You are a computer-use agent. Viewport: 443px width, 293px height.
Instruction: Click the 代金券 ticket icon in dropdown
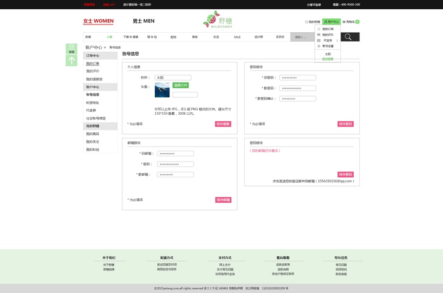coord(318,41)
